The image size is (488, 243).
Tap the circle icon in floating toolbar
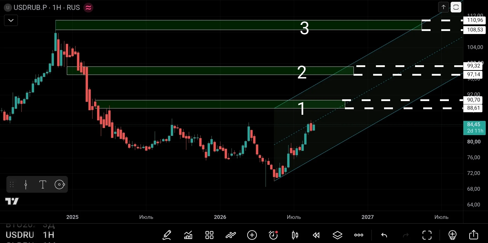[x=60, y=185]
